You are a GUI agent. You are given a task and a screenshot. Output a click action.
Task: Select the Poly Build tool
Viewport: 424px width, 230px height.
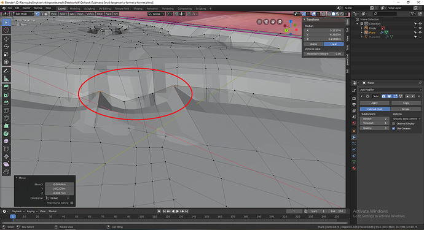pos(6,126)
